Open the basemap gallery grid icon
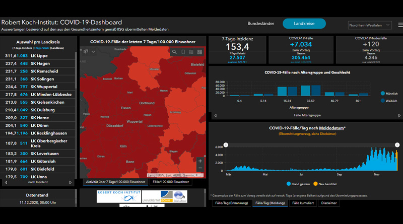 pos(199,52)
